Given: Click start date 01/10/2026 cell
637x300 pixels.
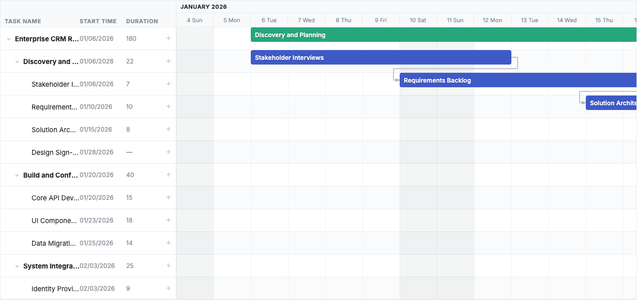Looking at the screenshot, I should click(x=96, y=107).
